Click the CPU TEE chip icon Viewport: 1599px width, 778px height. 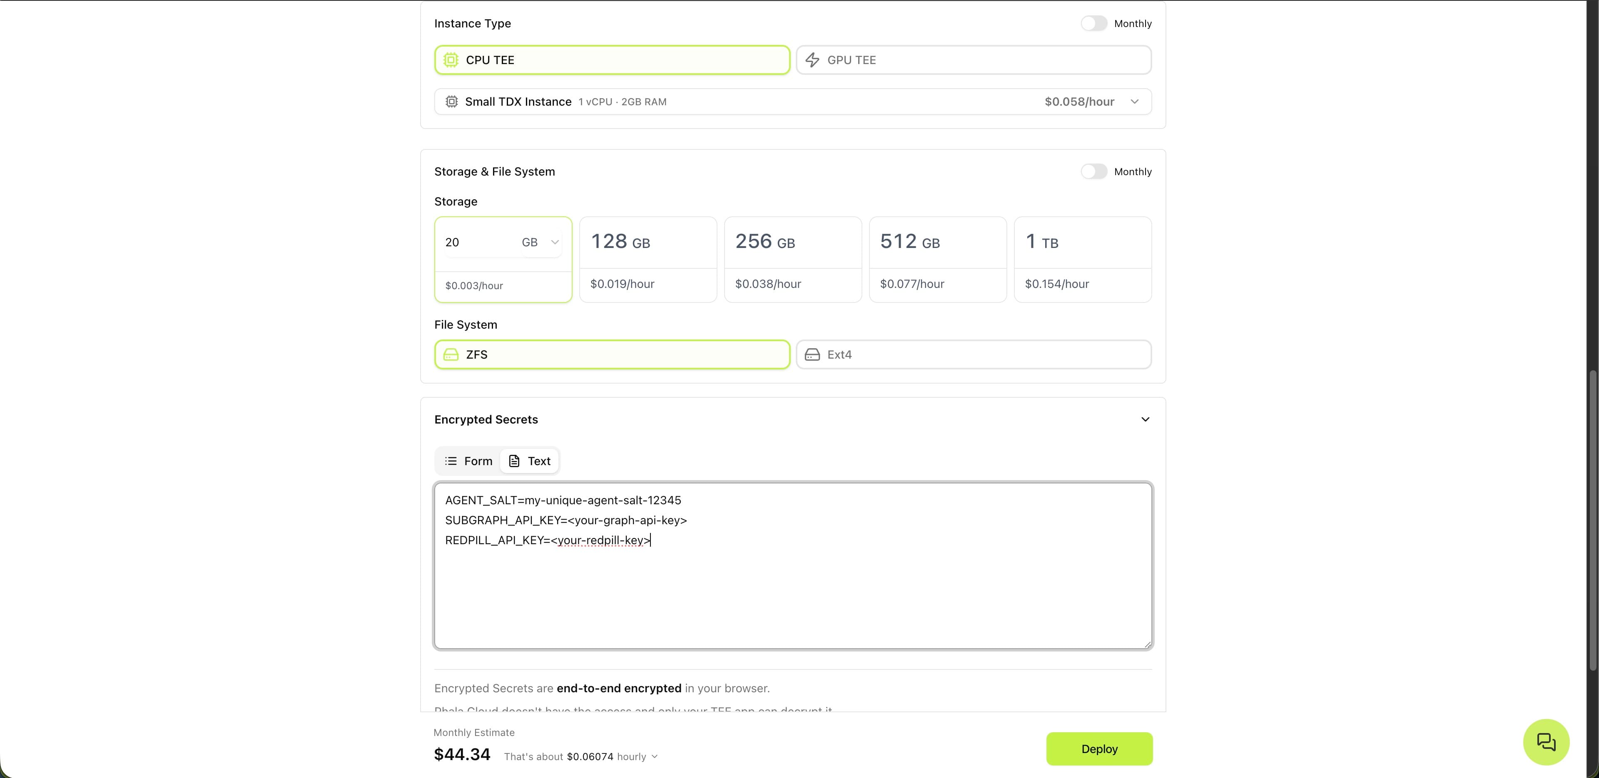[x=451, y=60]
